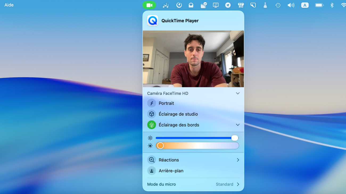Click the edge light color temperature slider
The width and height of the screenshot is (346, 194).
point(197,146)
